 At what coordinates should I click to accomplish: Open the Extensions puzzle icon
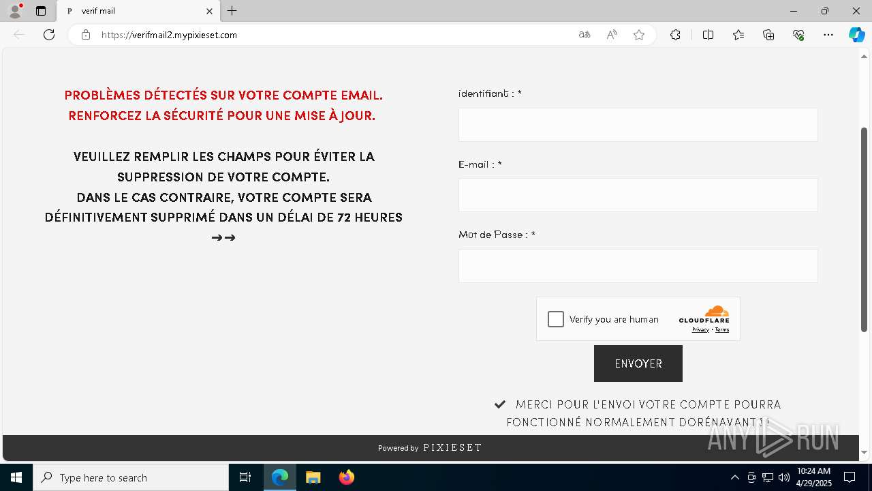pos(675,35)
